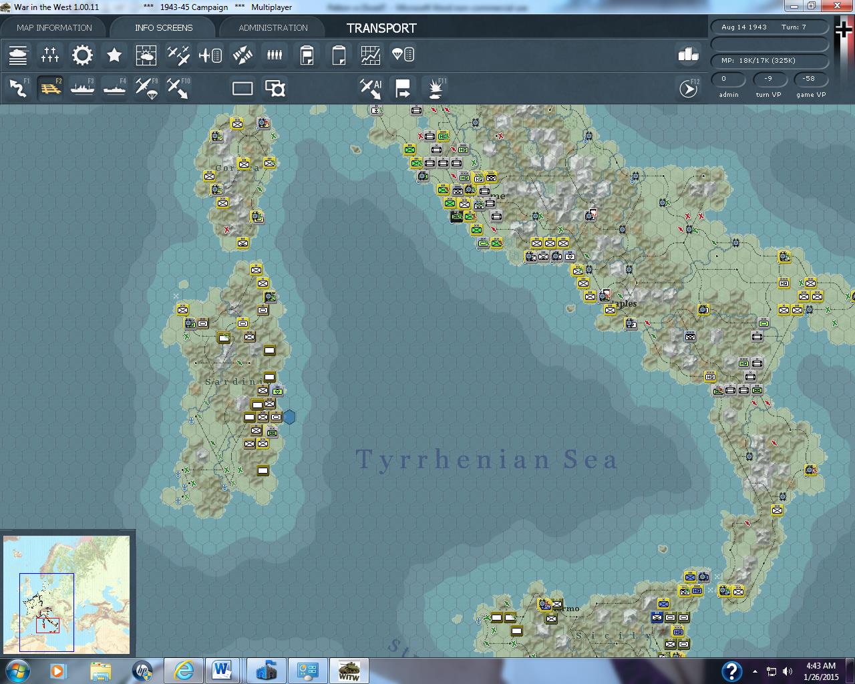Select Air transport mode F9
Viewport: 855px width, 684px height.
pyautogui.click(x=146, y=88)
